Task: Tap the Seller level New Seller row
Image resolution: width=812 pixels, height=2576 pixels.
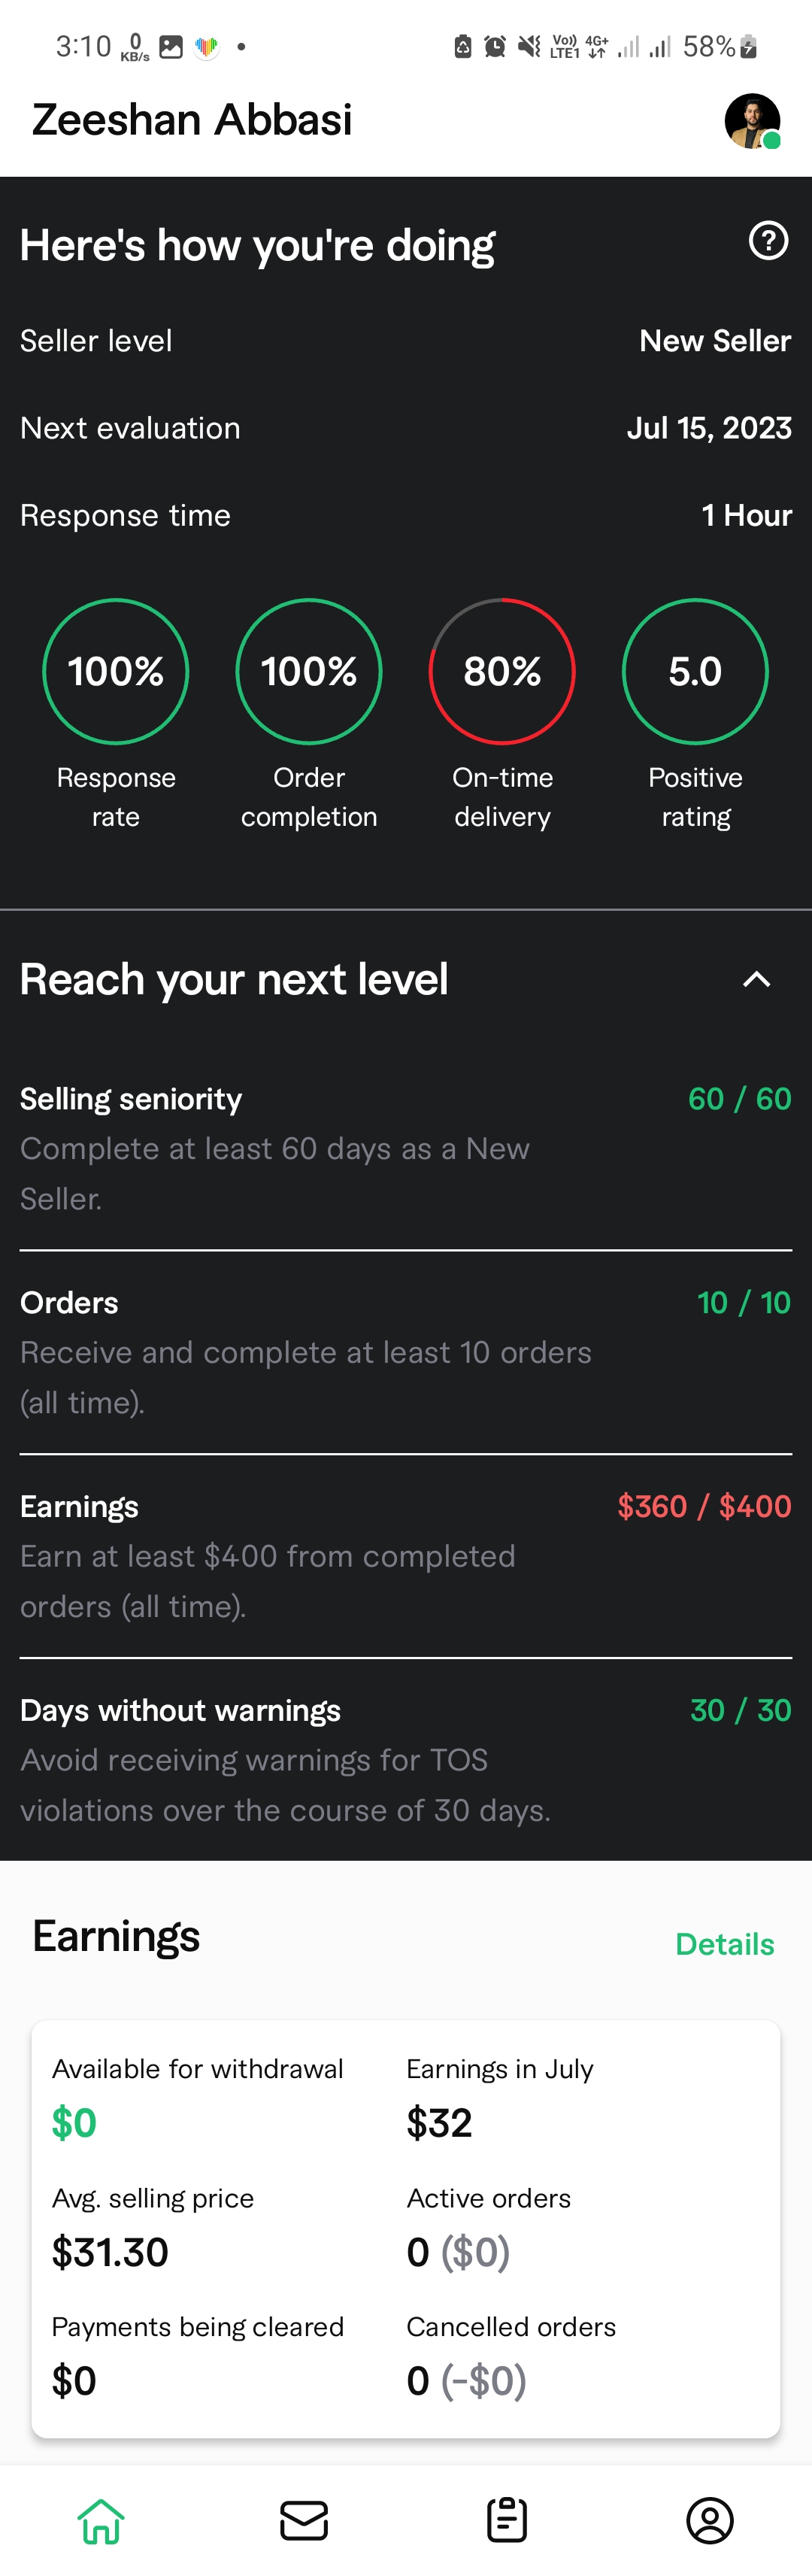Action: [405, 341]
